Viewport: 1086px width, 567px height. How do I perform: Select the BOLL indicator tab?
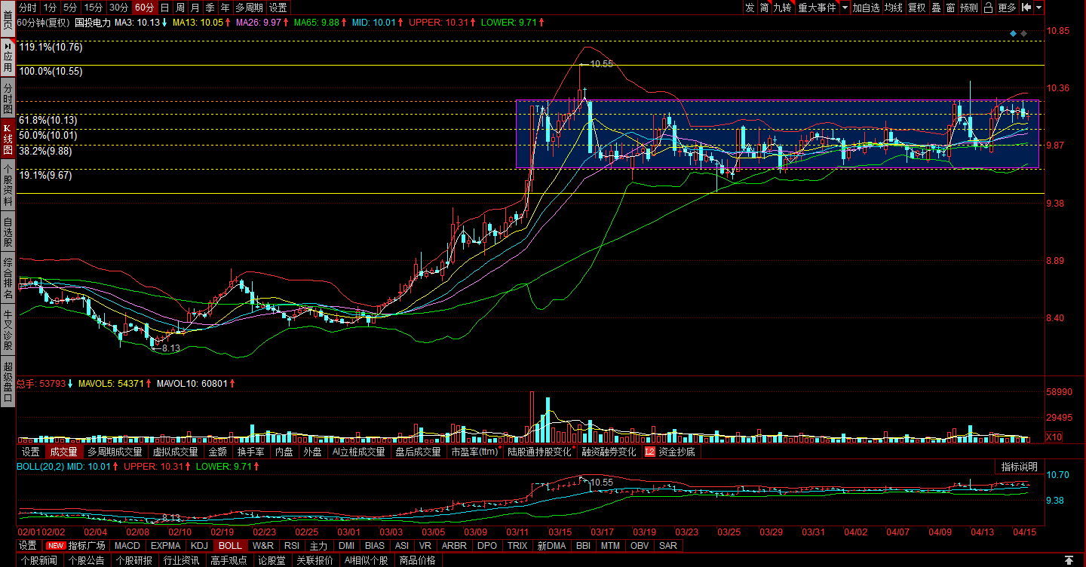point(230,545)
